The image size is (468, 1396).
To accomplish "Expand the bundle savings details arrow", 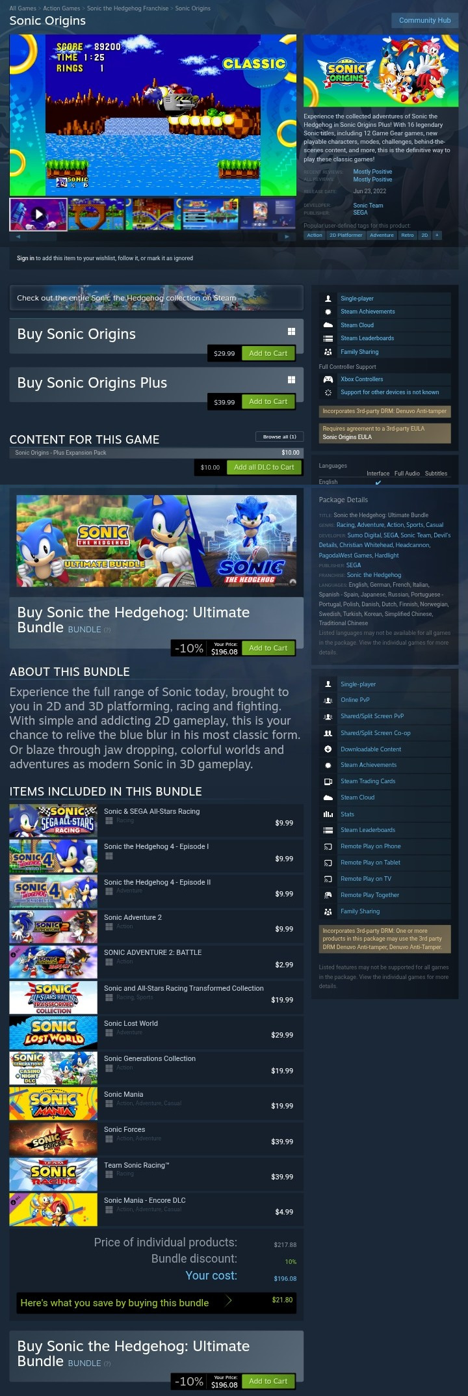I will coord(228,1301).
